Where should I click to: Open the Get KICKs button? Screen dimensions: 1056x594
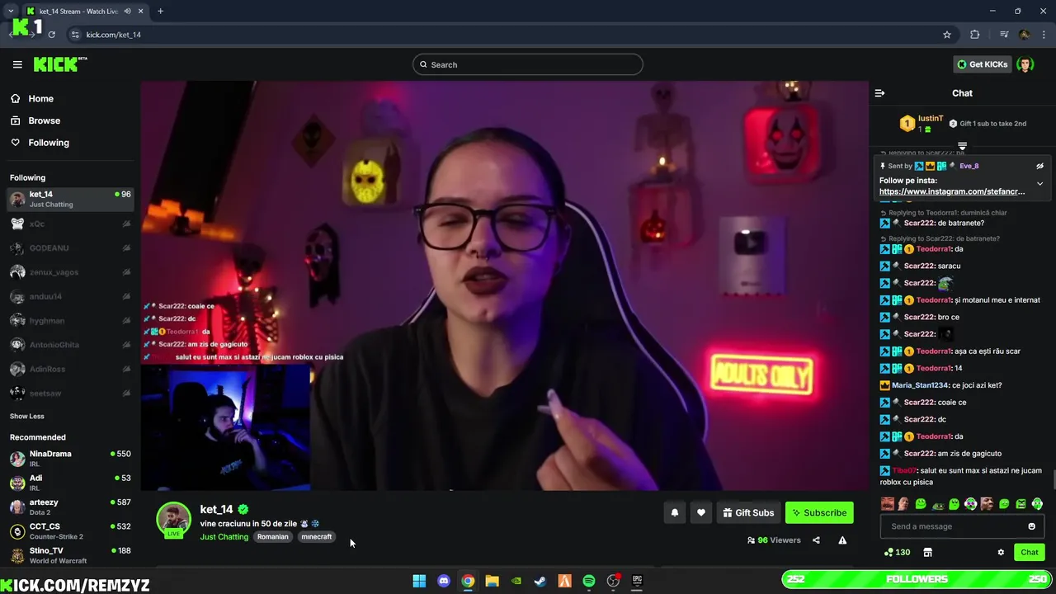tap(982, 64)
